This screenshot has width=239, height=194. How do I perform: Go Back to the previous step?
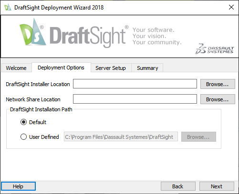point(178,186)
